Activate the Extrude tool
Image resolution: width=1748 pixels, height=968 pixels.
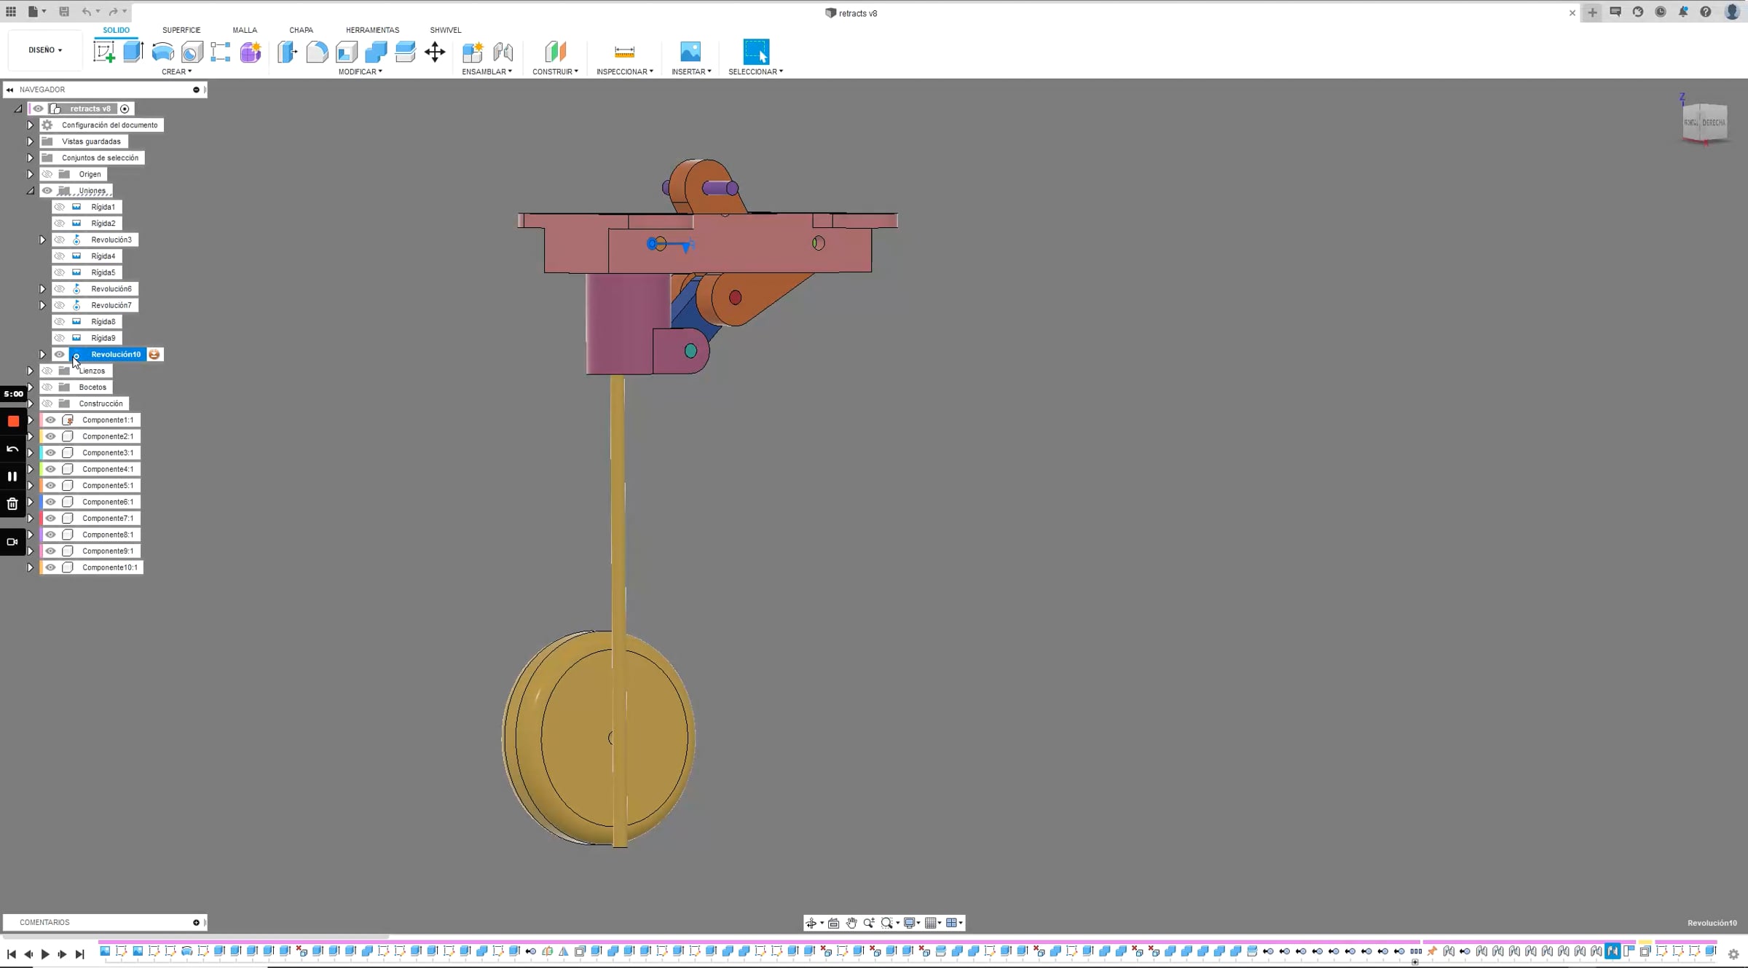click(133, 52)
